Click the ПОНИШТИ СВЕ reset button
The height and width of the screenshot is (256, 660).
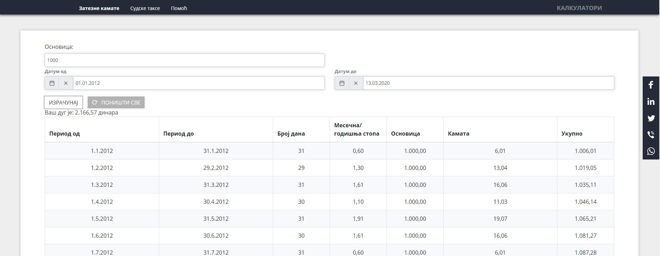click(116, 102)
